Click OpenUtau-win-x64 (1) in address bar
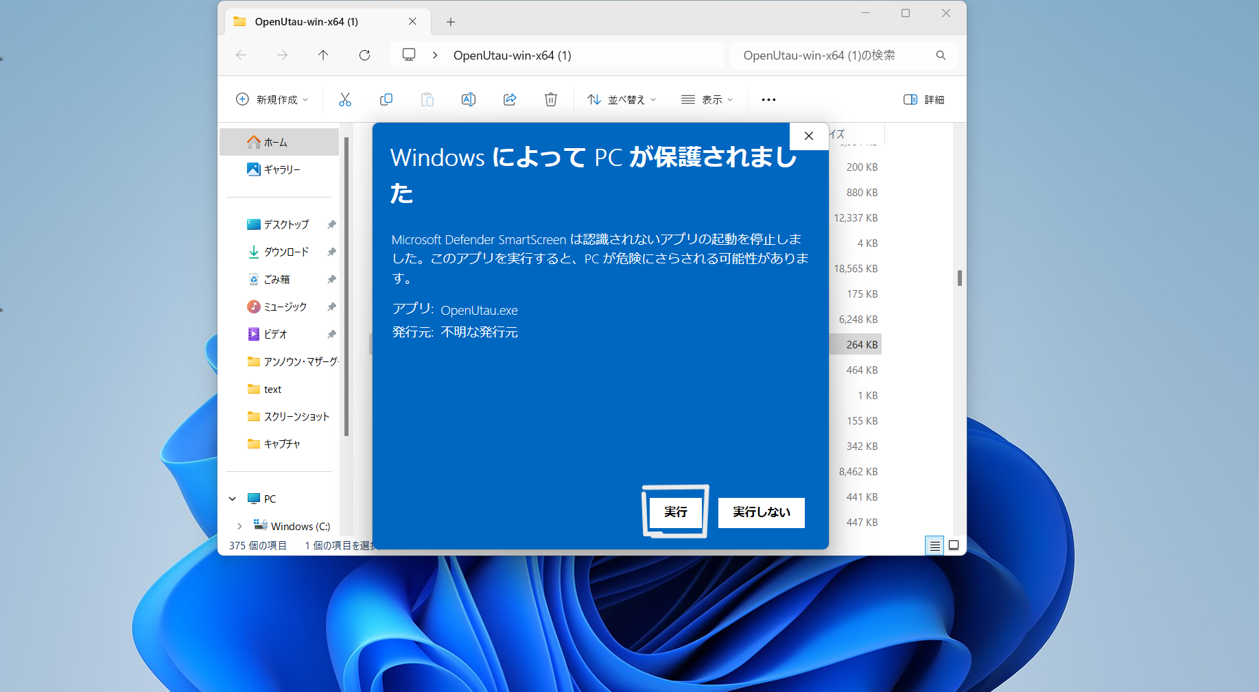 tap(512, 55)
